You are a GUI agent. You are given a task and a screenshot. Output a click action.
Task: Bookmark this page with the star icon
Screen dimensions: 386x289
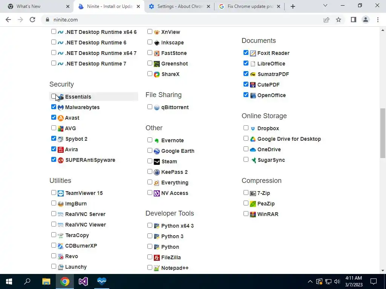(339, 20)
